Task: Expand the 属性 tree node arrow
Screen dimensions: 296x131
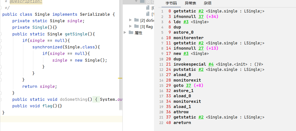Action: click(x=125, y=33)
